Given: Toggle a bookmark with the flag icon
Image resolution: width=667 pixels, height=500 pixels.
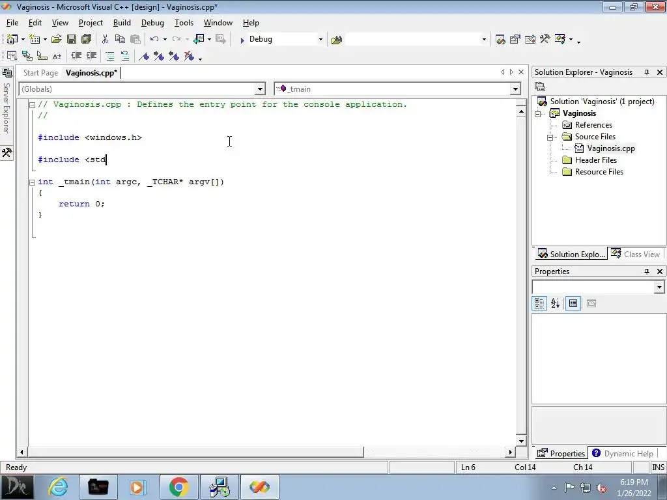Looking at the screenshot, I should click(x=144, y=56).
